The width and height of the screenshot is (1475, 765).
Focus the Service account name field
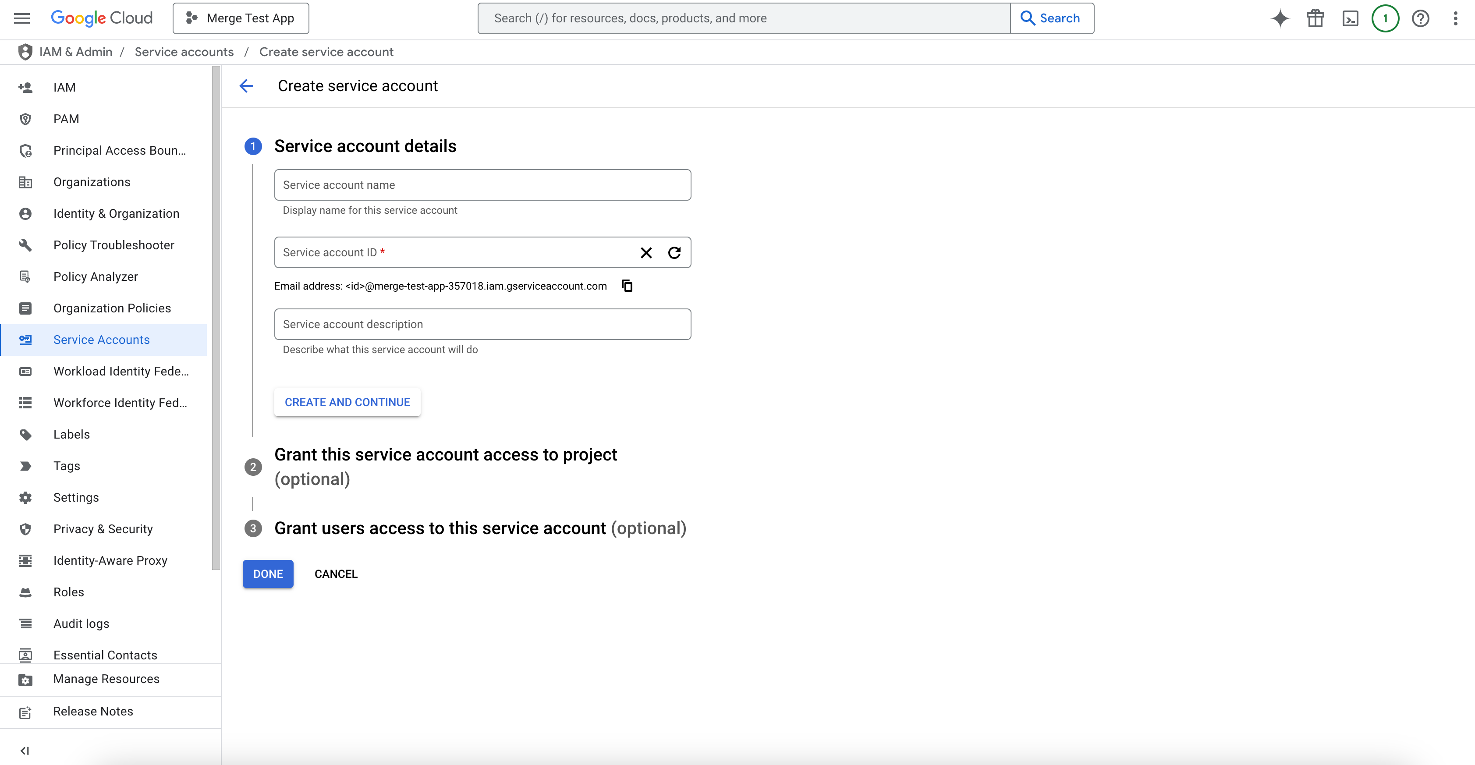click(x=482, y=185)
